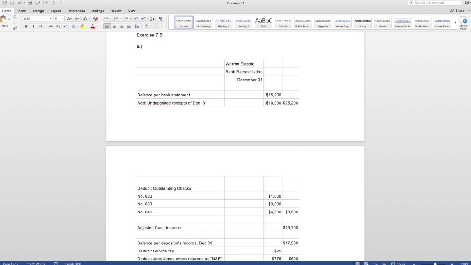
Task: Apply the Intense Quote style
Action: 403,22
